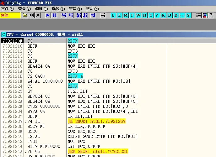Select JBE SHORT ntdll.7C921251 jump
Image resolution: width=216 pixels, height=157 pixels.
[98, 151]
